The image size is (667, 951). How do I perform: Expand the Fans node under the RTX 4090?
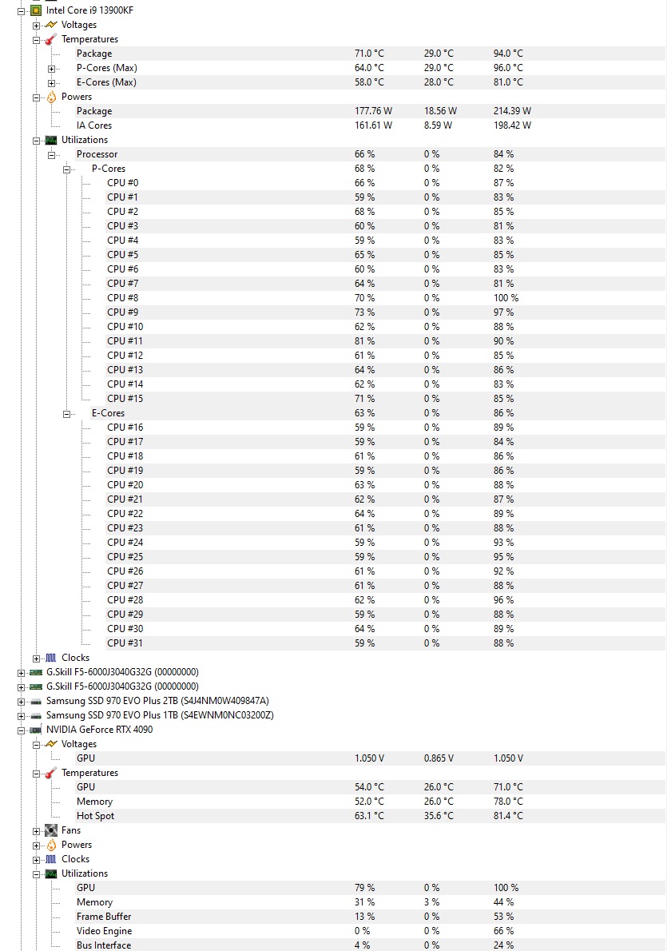(36, 830)
